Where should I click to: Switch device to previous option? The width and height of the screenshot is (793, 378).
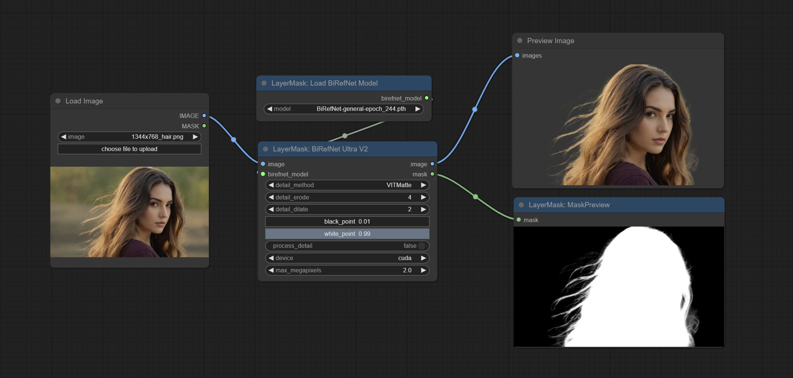click(271, 258)
